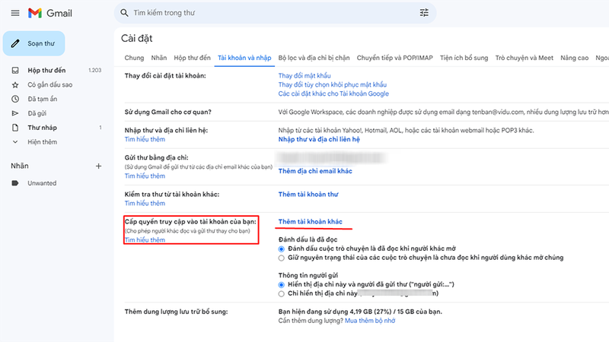Image resolution: width=609 pixels, height=342 pixels.
Task: Open the Nâng cao tab
Action: click(575, 58)
